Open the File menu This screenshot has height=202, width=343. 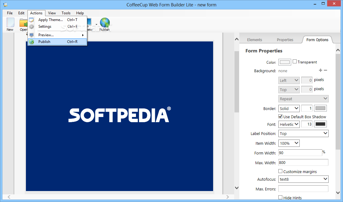pos(10,13)
